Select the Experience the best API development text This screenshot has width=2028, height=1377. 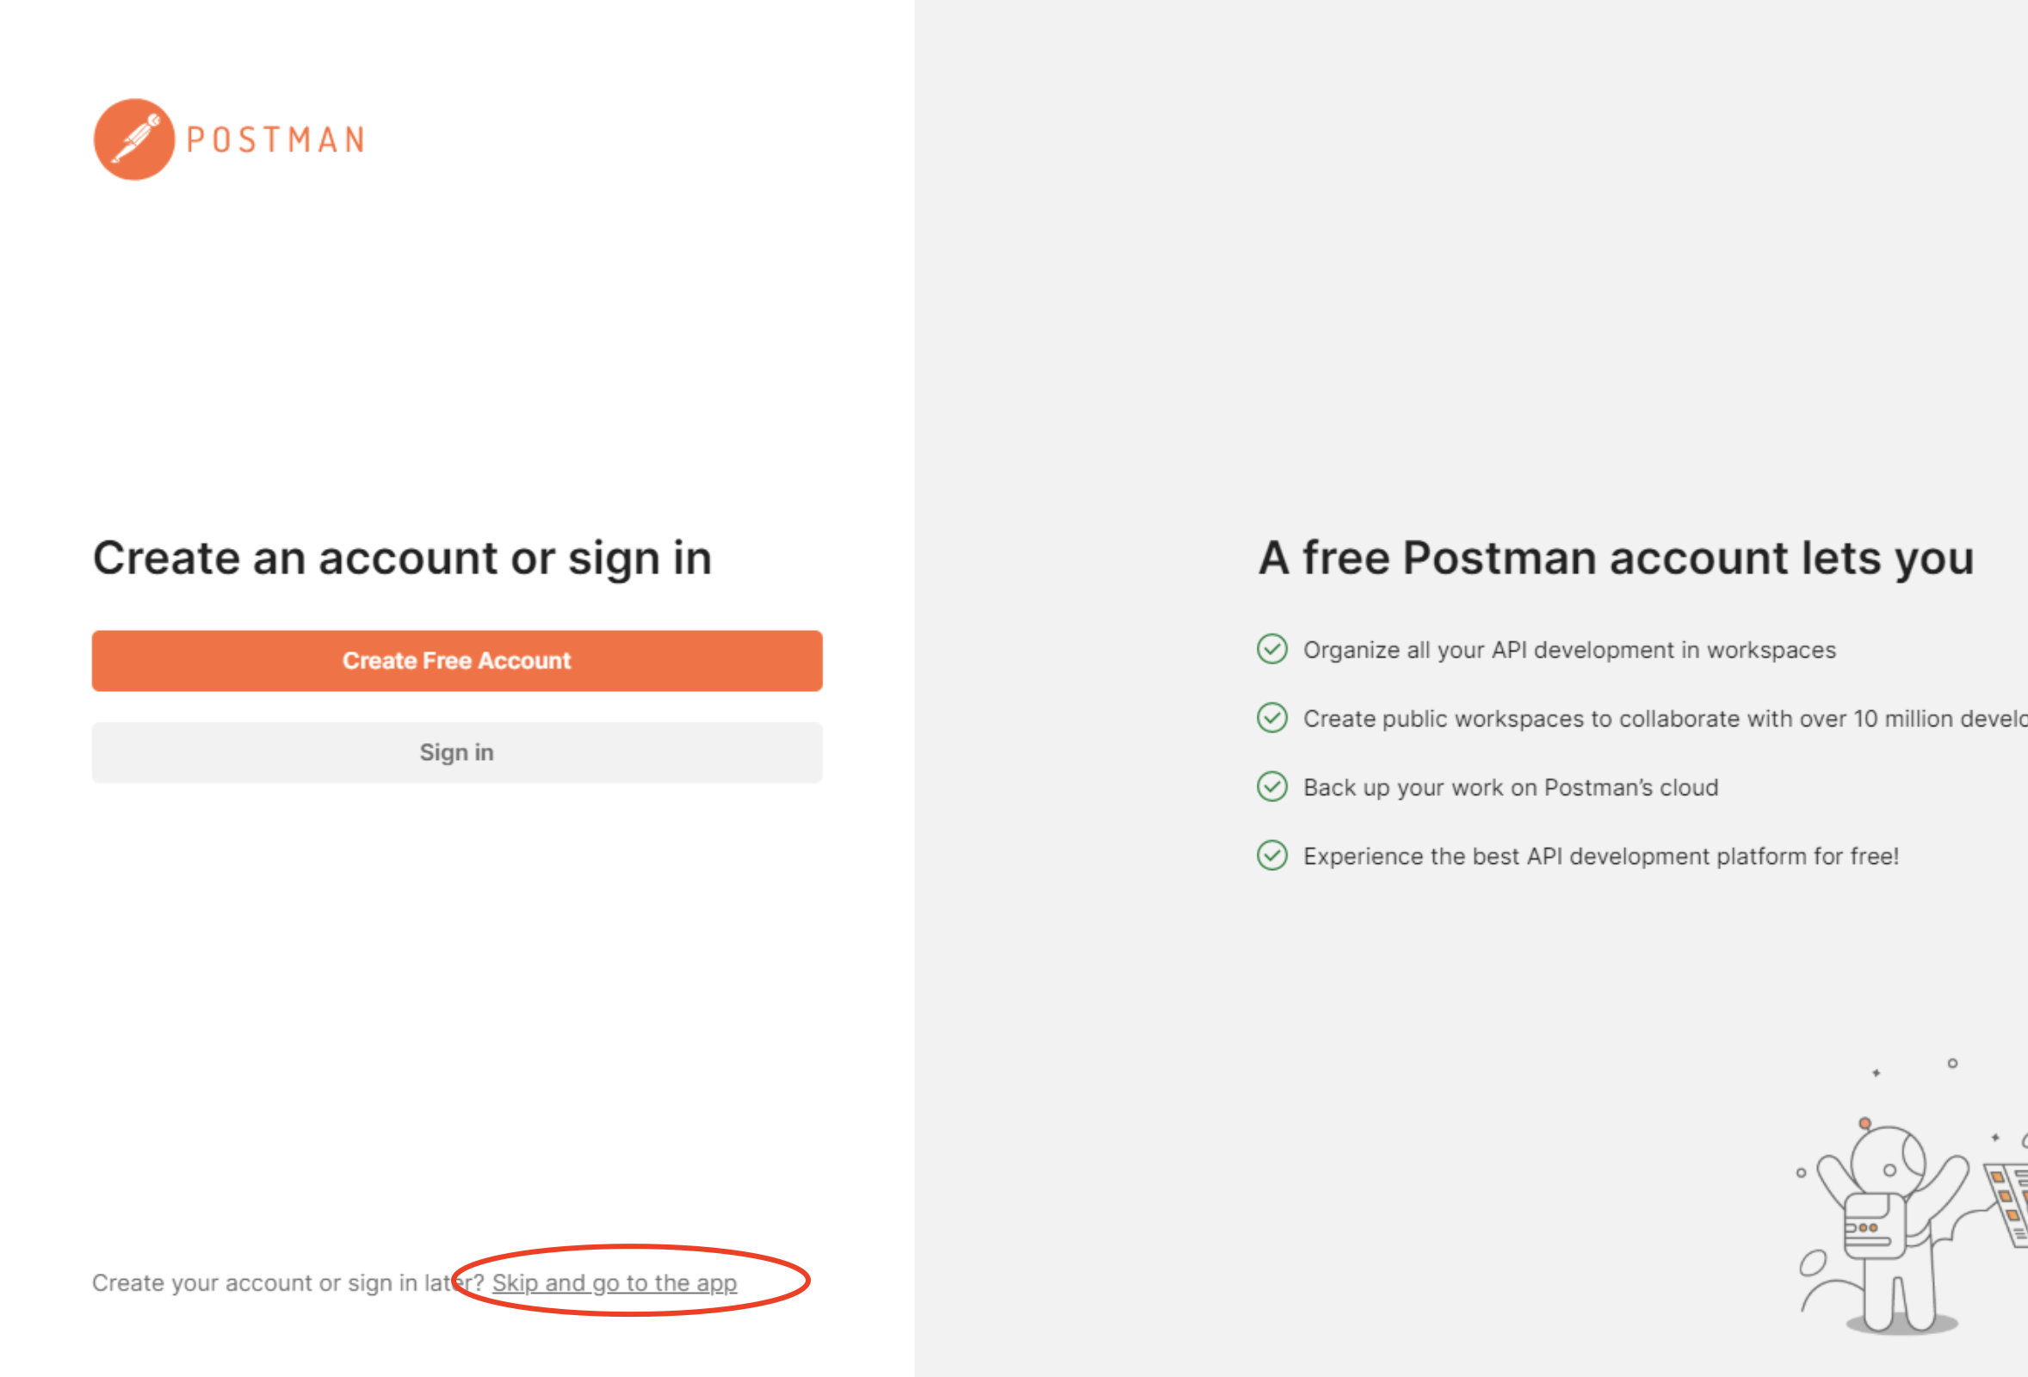pos(1600,857)
